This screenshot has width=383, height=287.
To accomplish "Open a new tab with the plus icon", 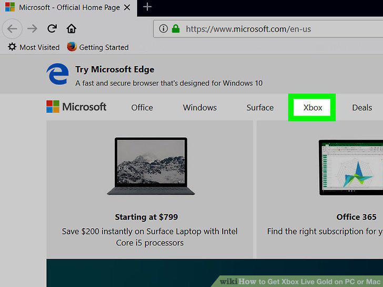I will click(147, 7).
